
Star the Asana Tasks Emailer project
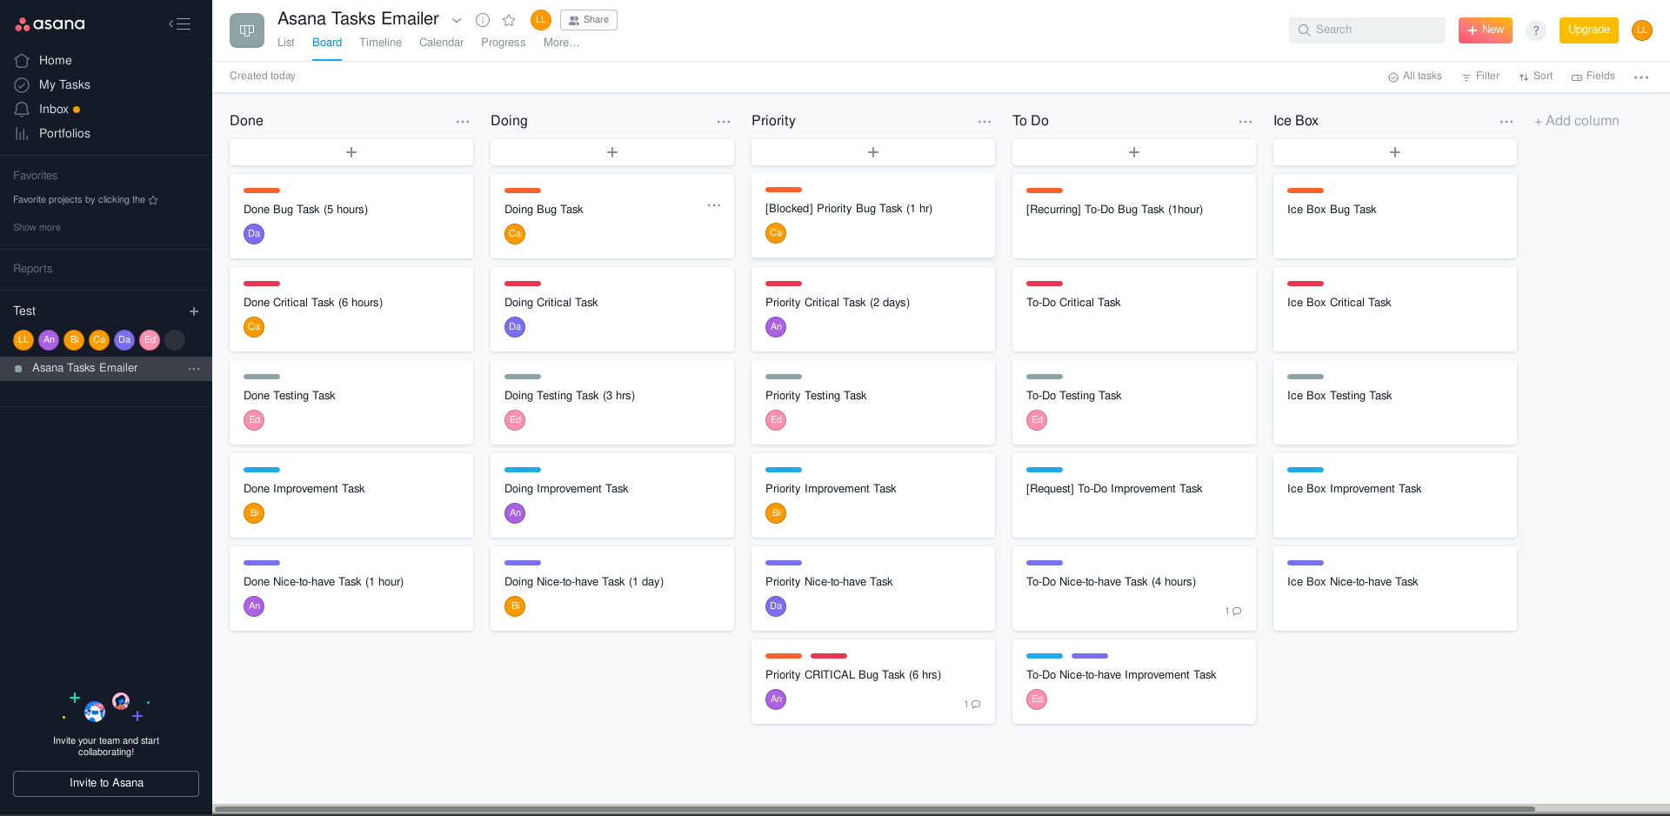click(x=509, y=20)
